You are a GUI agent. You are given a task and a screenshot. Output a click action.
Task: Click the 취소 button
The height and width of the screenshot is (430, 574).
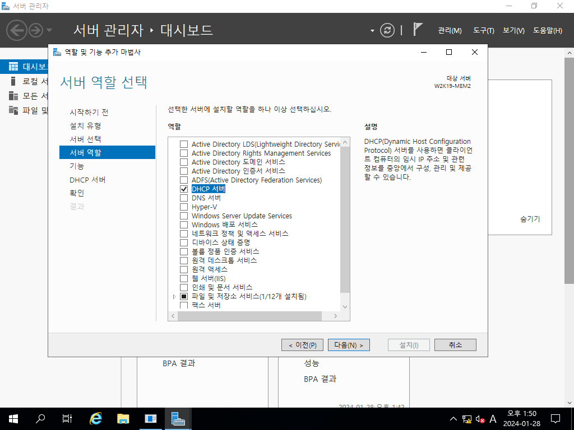coord(455,345)
